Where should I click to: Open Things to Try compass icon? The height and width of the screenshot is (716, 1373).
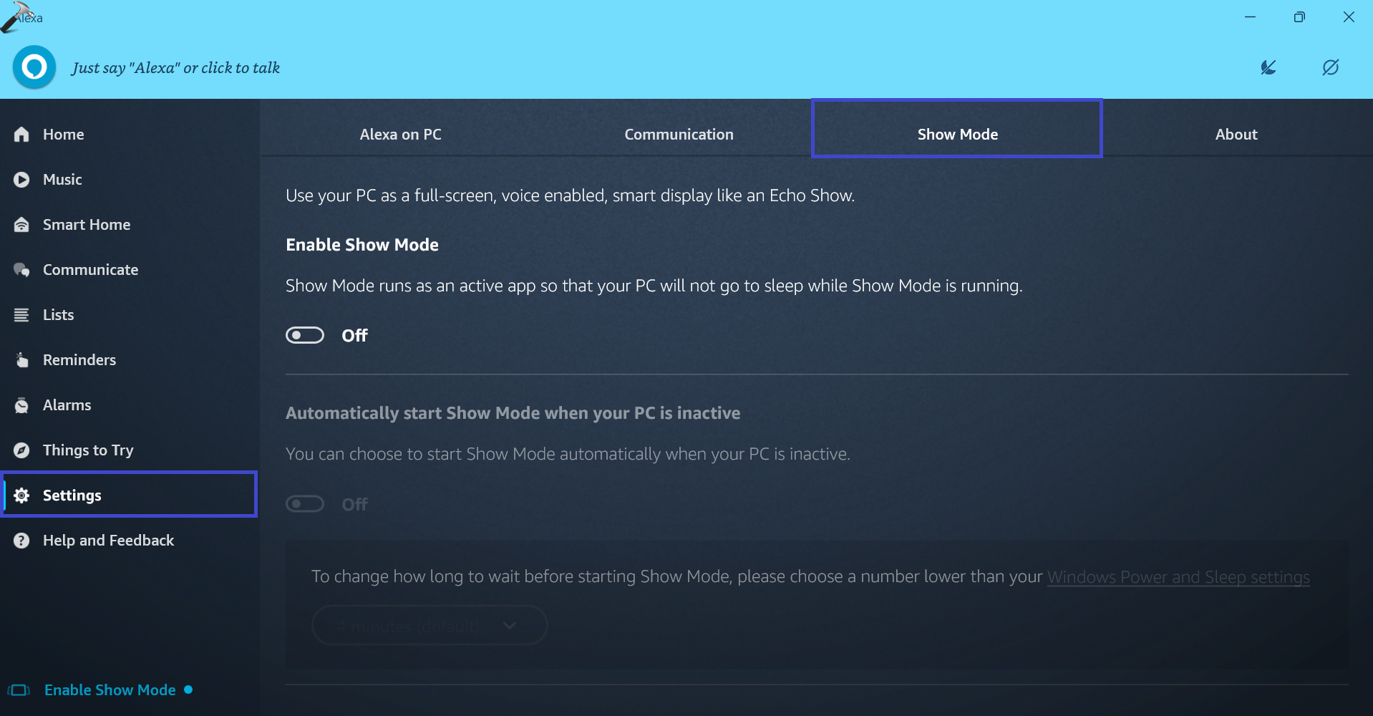(x=21, y=450)
